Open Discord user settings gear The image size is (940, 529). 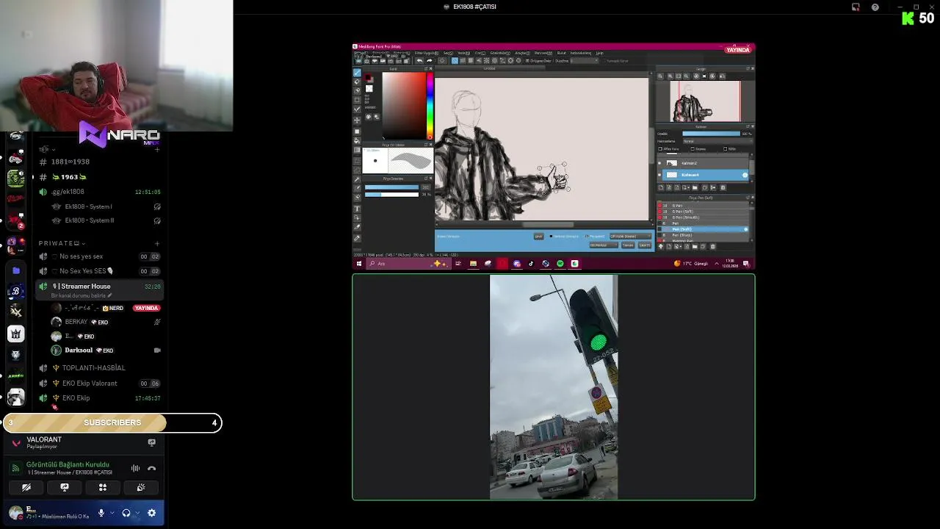pyautogui.click(x=151, y=513)
